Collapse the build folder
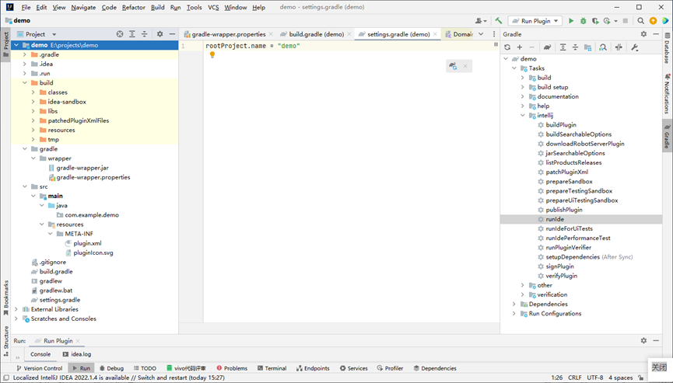Screen dimensions: 673x383 coord(24,82)
